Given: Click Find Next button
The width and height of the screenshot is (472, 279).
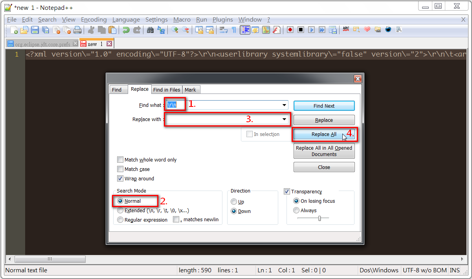Looking at the screenshot, I should pos(324,106).
